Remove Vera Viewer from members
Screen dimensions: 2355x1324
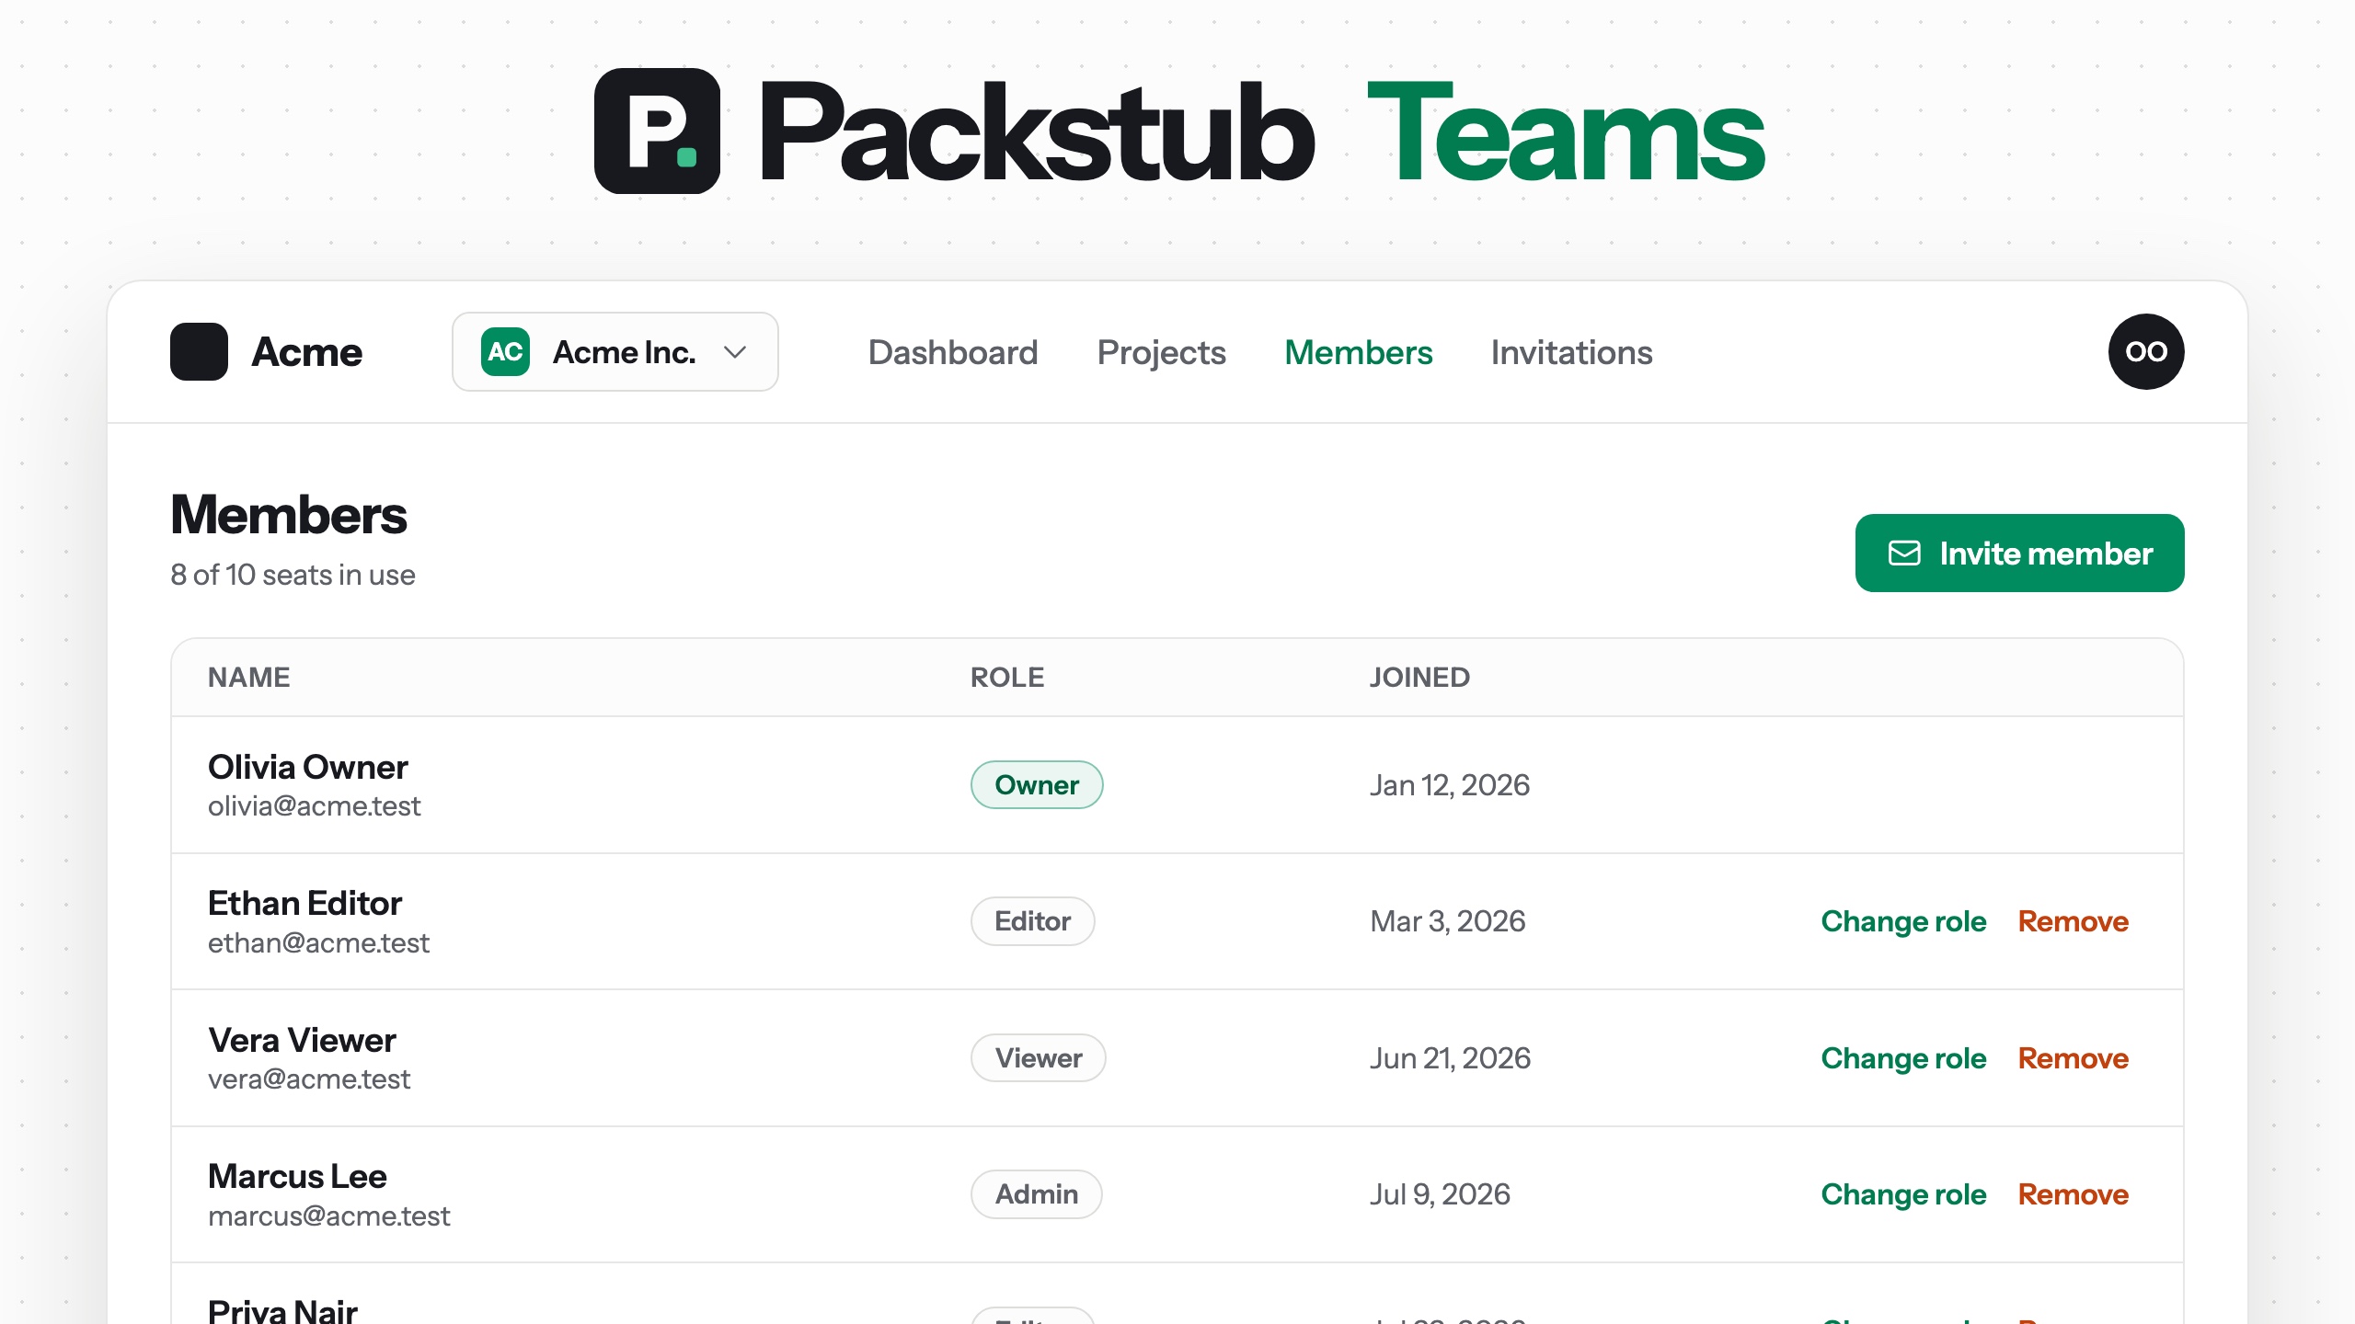coord(2073,1058)
